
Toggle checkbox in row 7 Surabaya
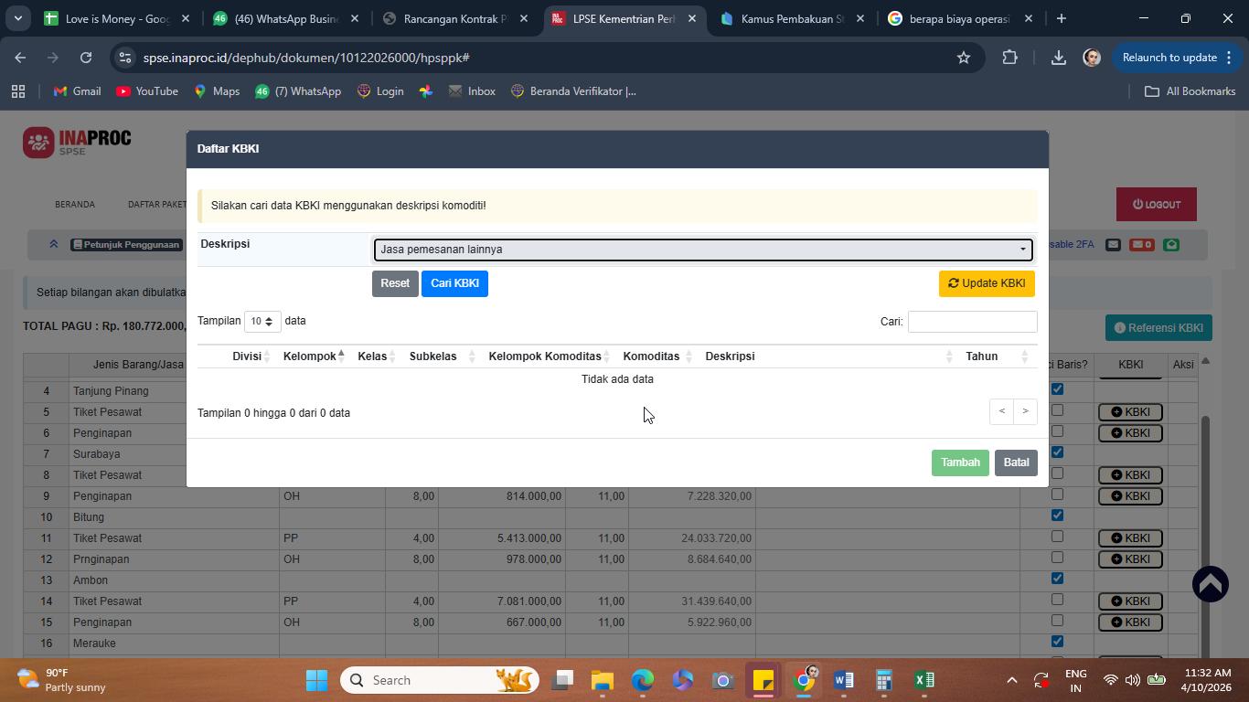1057,452
